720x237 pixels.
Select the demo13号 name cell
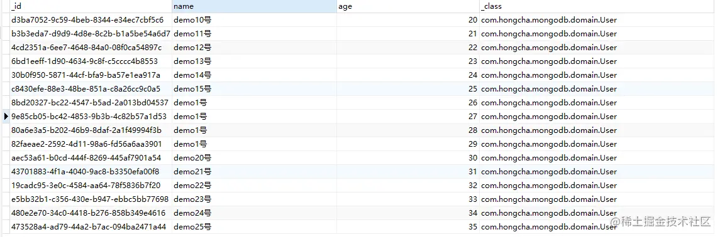pos(255,61)
